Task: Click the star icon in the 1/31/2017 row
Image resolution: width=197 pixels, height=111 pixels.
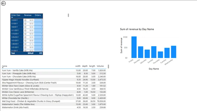Action: tap(25, 47)
